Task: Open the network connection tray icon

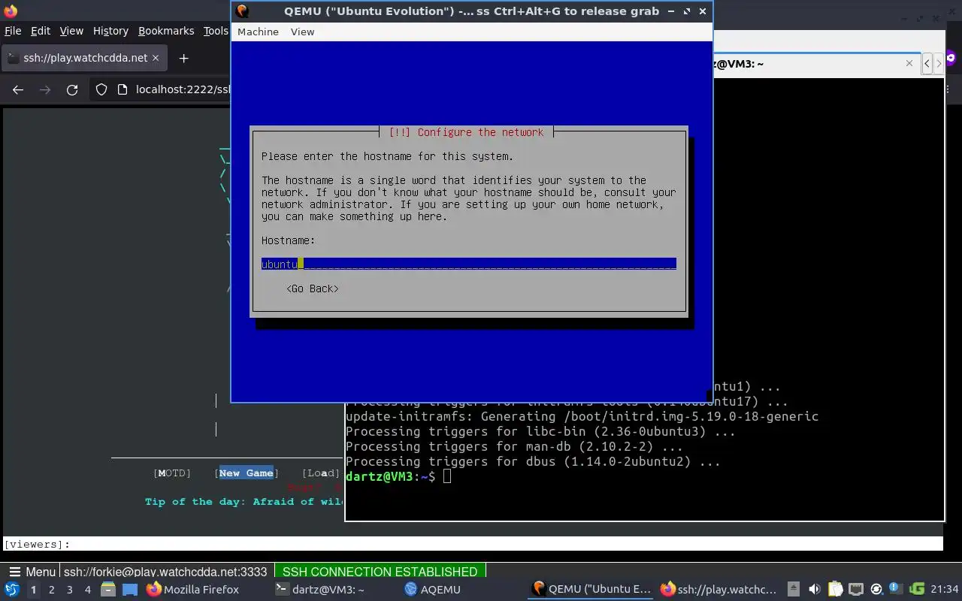Action: click(x=856, y=590)
